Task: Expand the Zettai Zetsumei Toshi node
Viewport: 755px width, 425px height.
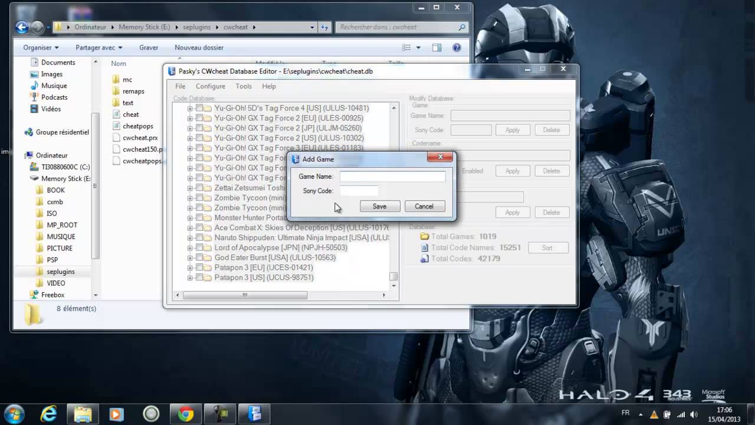Action: [190, 188]
